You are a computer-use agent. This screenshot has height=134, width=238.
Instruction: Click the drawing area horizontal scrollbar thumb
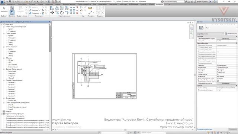[x=125, y=130]
